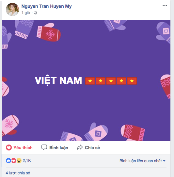This screenshot has width=174, height=177.
Task: Click the first Vietnam flag emoji
Action: [x=90, y=81]
